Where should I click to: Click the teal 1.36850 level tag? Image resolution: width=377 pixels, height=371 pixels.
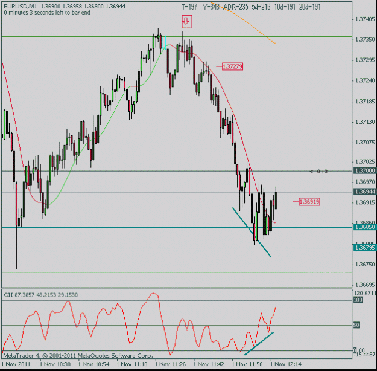pos(365,227)
